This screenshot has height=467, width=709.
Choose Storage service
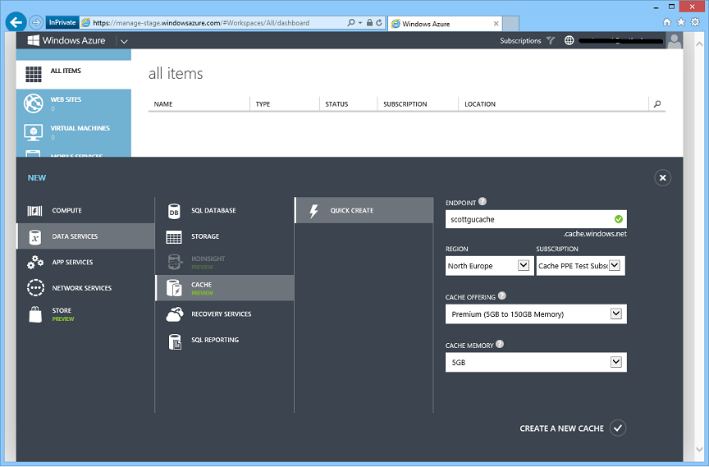pos(225,236)
